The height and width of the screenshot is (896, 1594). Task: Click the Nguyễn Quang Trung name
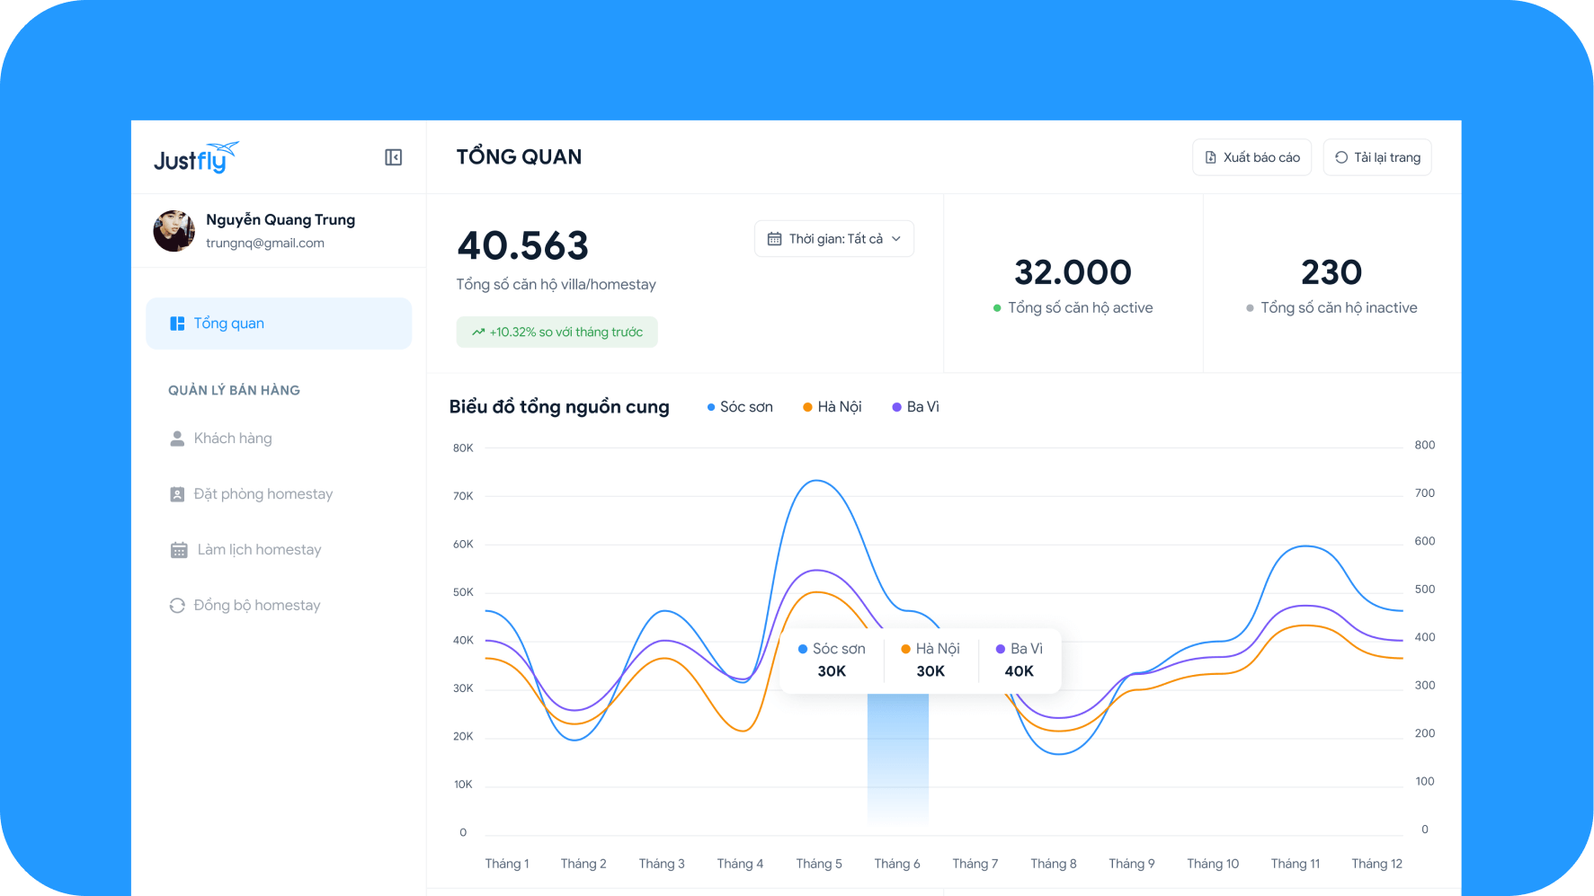tap(281, 220)
